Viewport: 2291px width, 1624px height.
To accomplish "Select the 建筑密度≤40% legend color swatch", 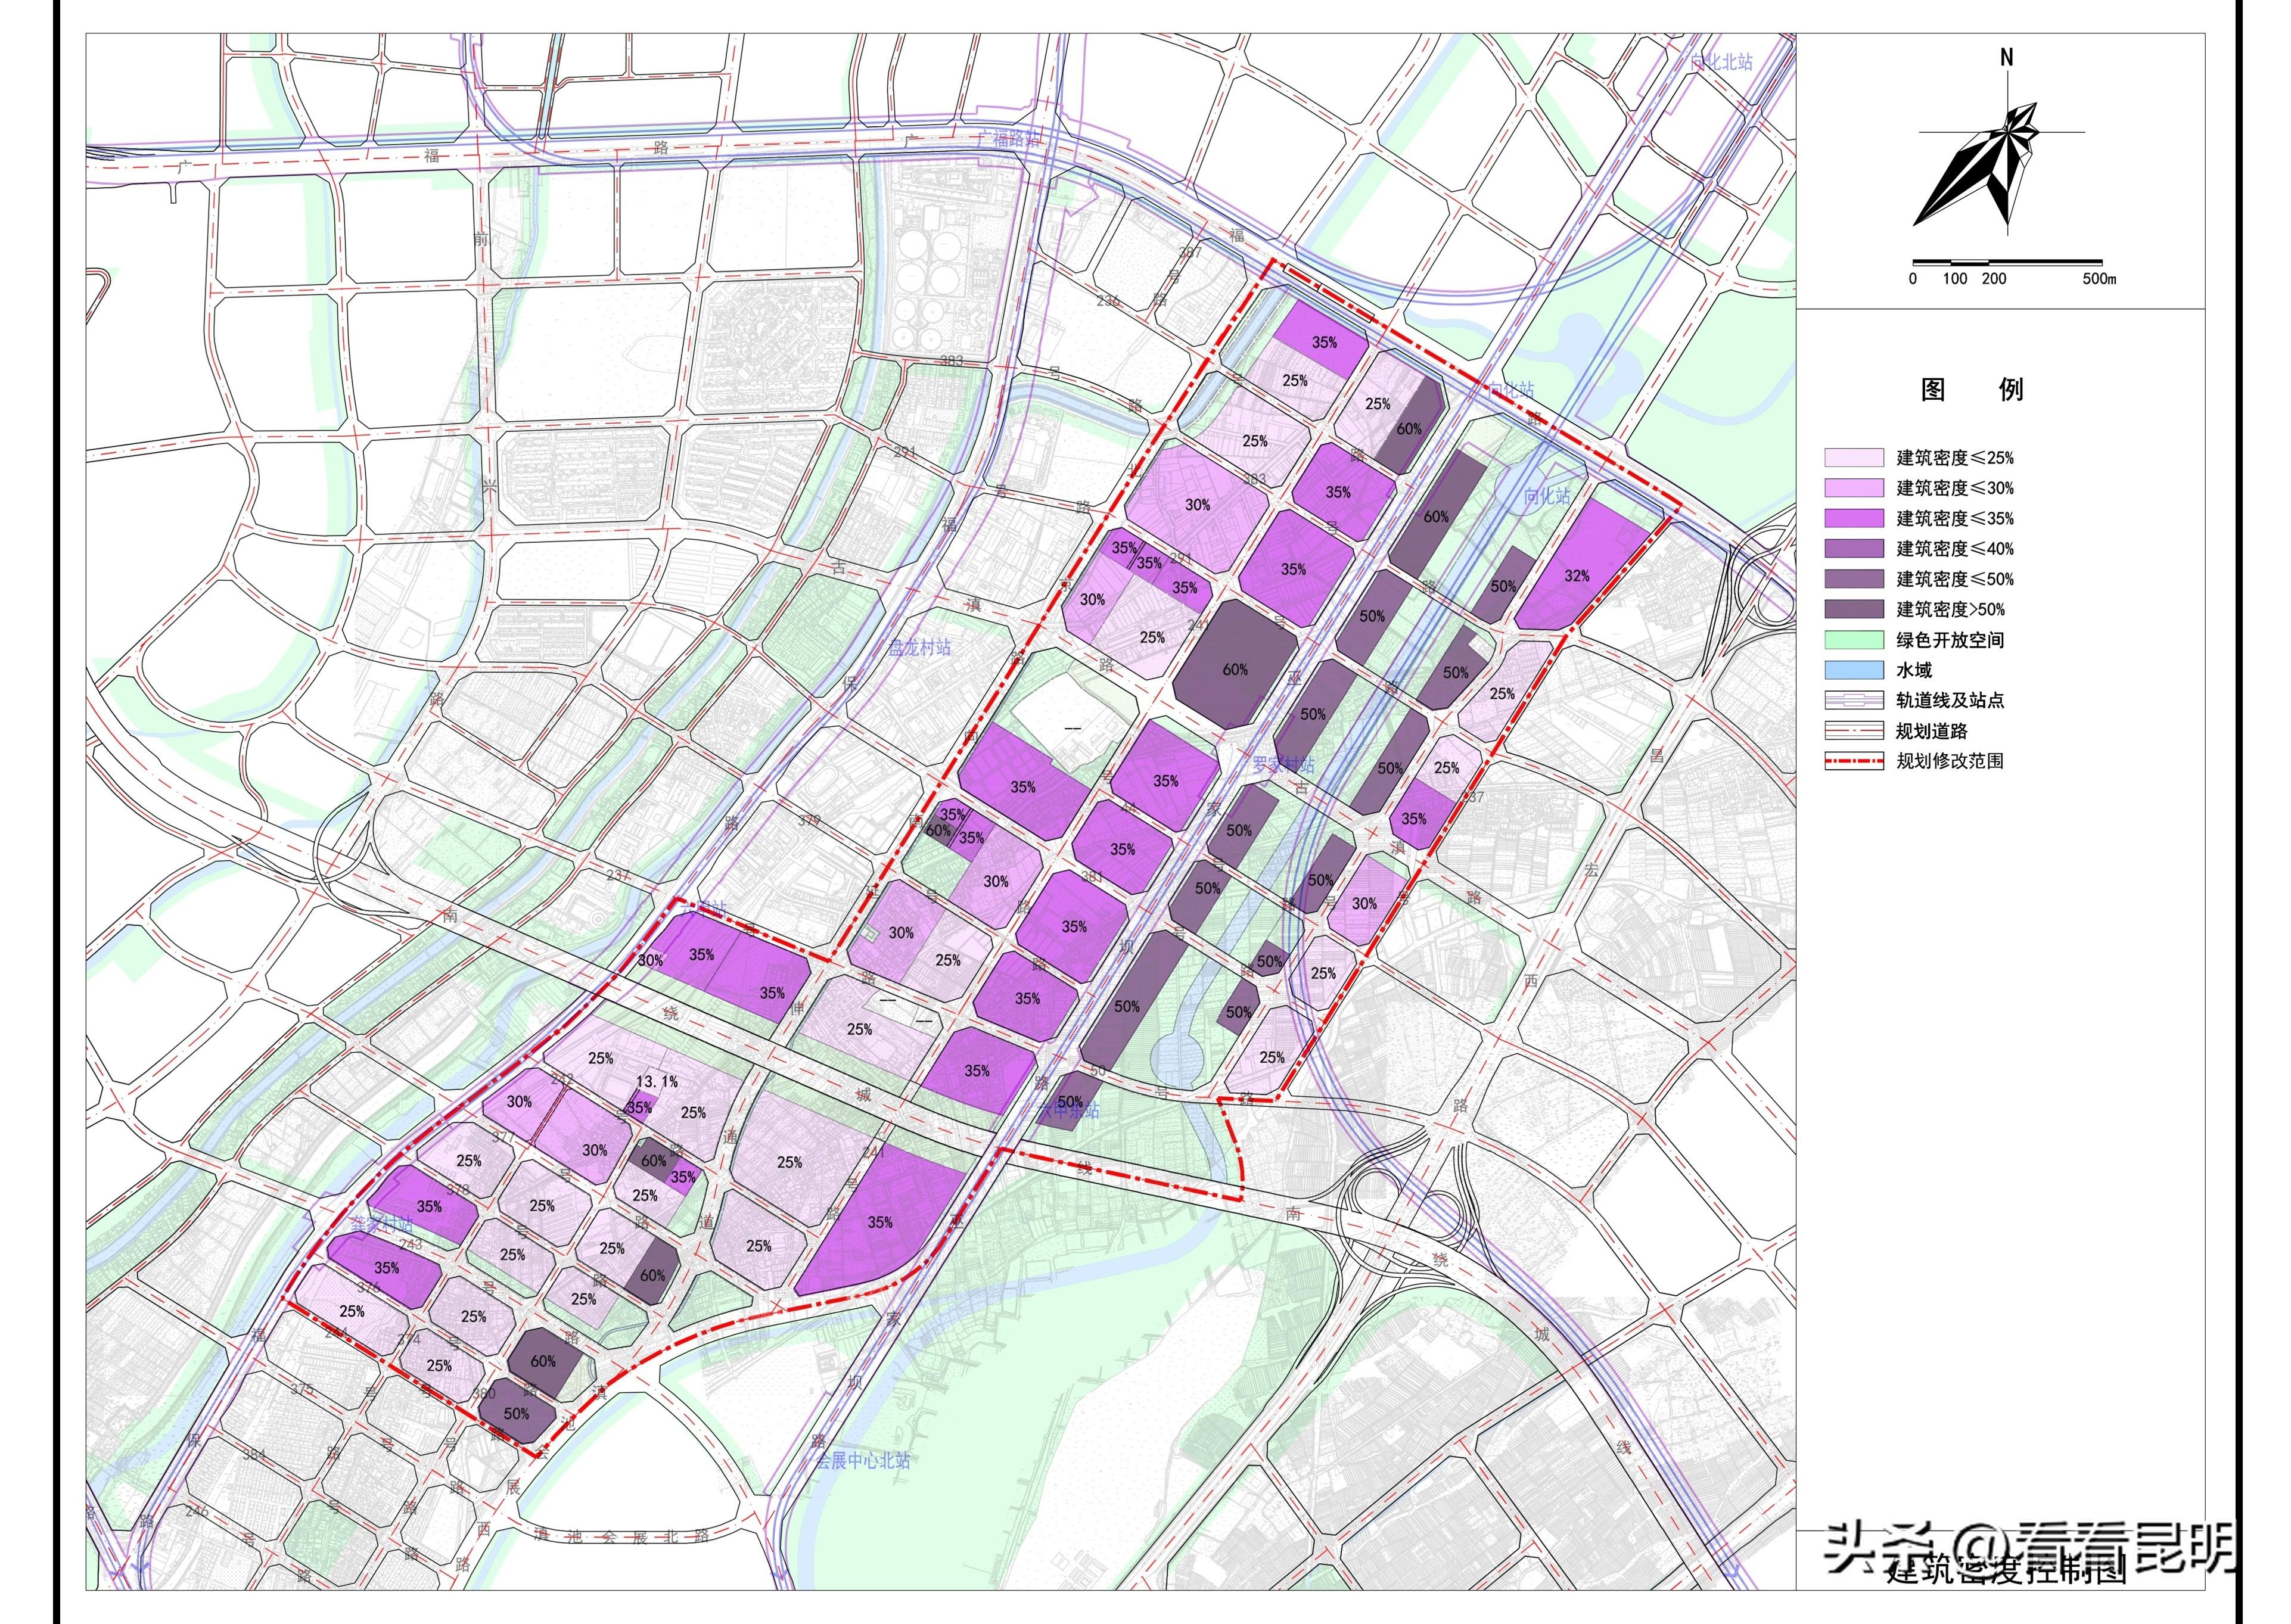I will coord(1854,548).
